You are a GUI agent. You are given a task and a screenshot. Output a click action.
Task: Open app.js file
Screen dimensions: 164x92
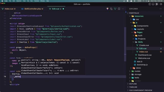coord(139,61)
